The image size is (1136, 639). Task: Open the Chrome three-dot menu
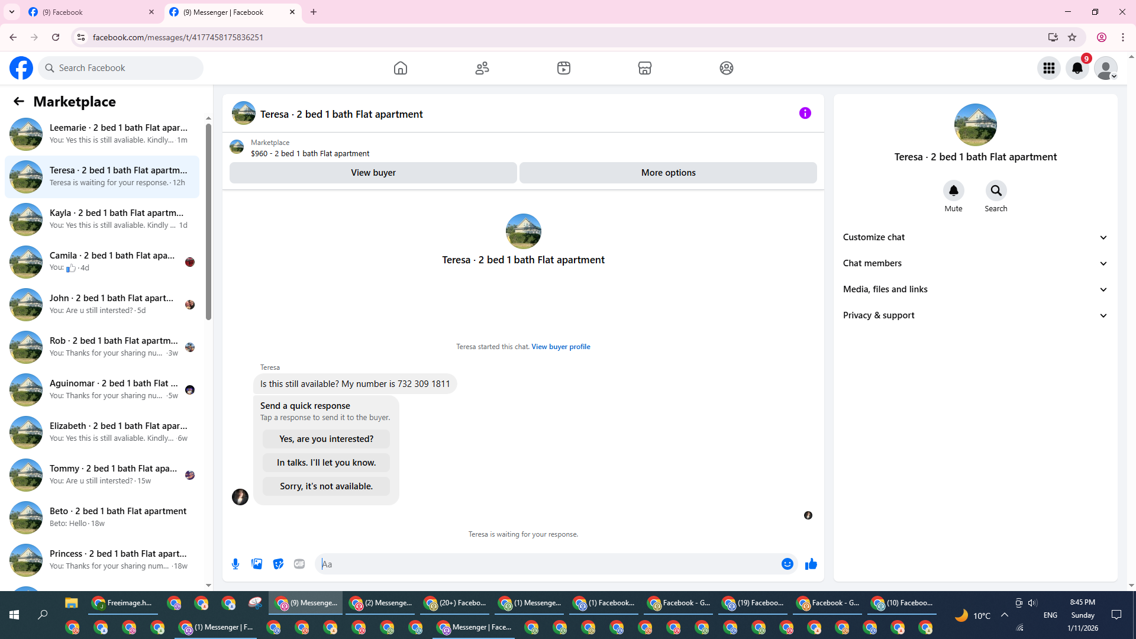pyautogui.click(x=1123, y=37)
